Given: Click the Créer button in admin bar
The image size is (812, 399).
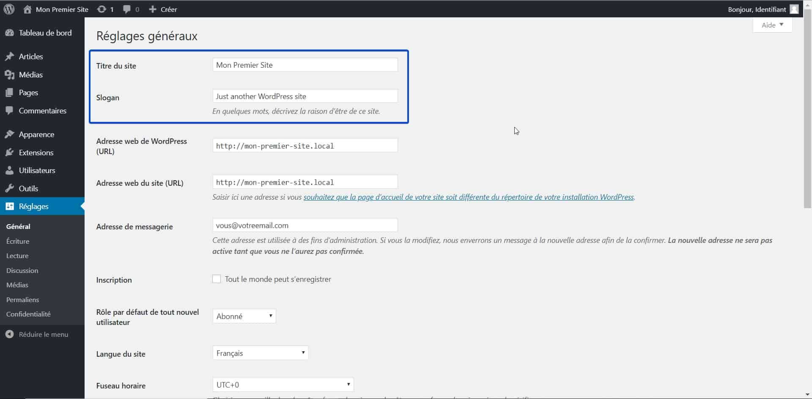Looking at the screenshot, I should (x=163, y=9).
